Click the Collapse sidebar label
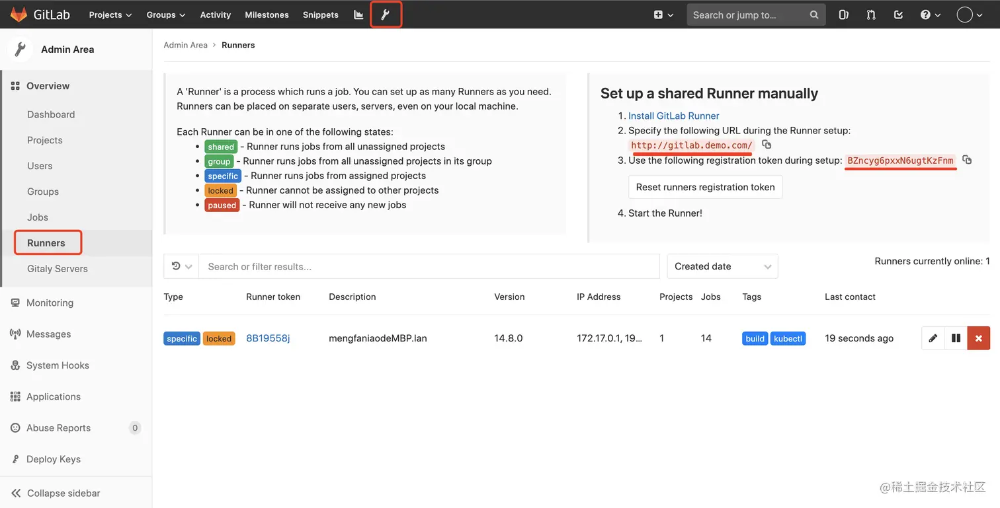 tap(63, 493)
